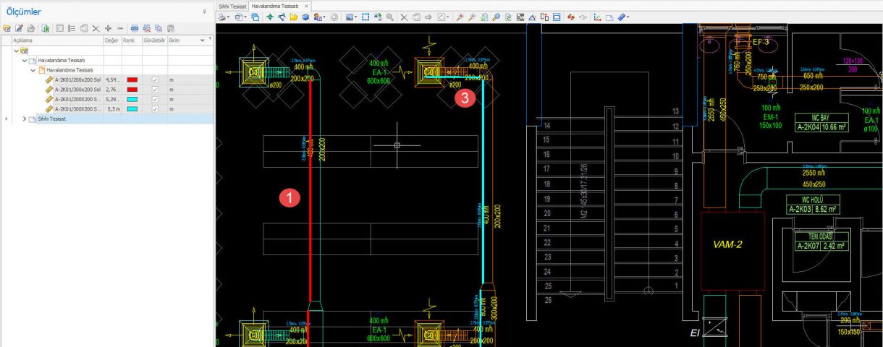Image resolution: width=883 pixels, height=347 pixels.
Task: Click the print icon in drawing toolbar
Action: click(x=223, y=17)
